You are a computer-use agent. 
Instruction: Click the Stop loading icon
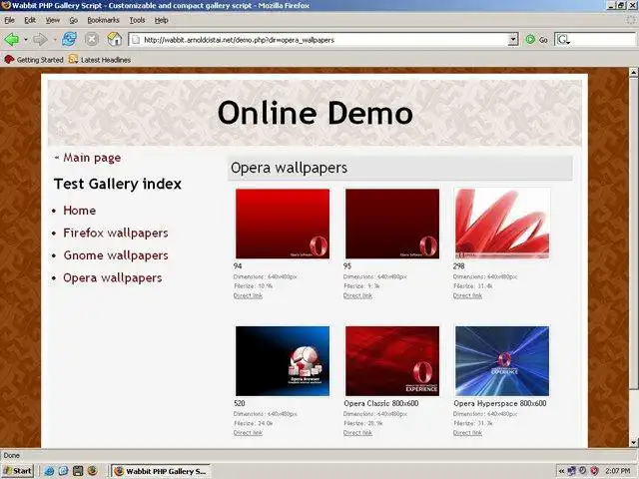pos(92,40)
